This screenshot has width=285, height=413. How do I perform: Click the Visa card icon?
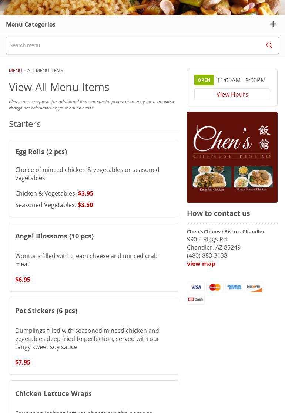coord(196,287)
